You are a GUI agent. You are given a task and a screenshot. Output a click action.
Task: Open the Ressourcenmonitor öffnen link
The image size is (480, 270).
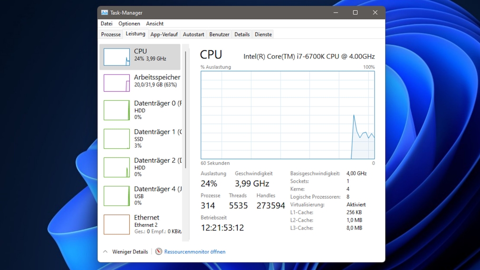195,251
